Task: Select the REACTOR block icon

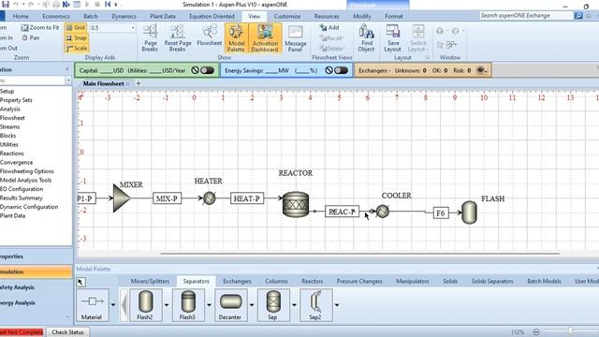Action: tap(296, 204)
